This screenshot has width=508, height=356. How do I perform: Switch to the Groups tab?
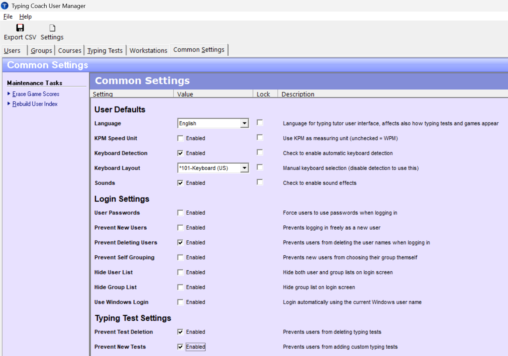pos(41,51)
